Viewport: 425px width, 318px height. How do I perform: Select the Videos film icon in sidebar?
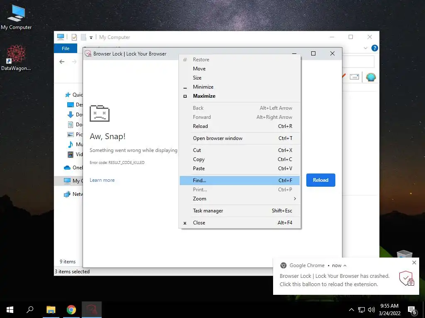point(71,154)
